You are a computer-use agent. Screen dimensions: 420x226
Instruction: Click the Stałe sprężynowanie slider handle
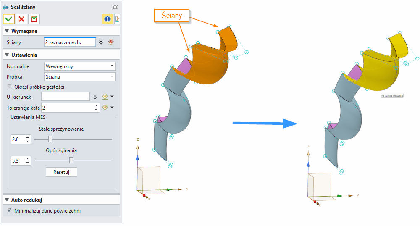tap(50, 139)
